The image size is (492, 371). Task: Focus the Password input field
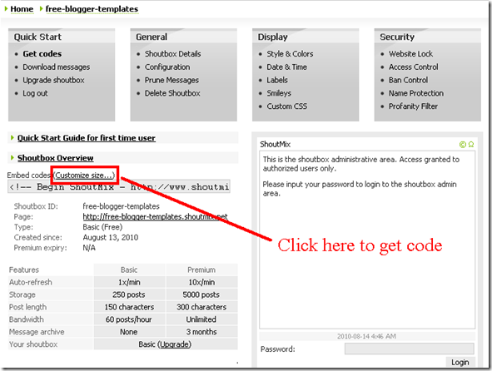tap(409, 349)
